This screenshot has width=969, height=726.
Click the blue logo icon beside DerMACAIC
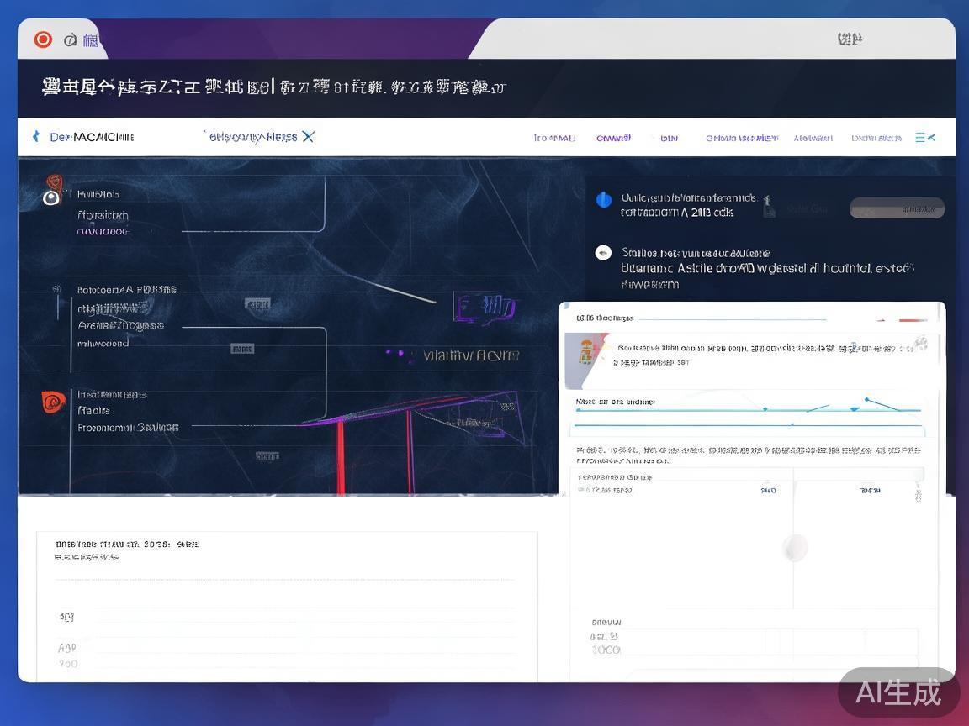click(35, 137)
